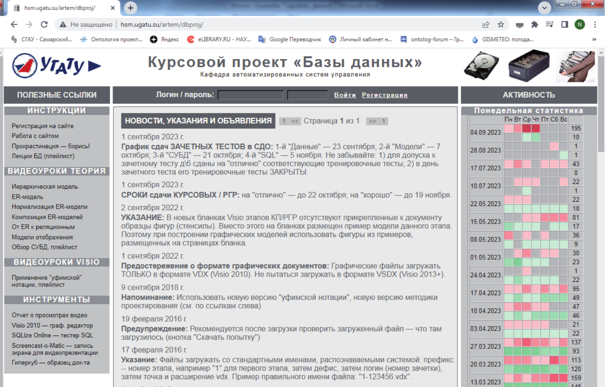Click the login input field
Viewport: 605px width, 387px height.
pos(251,95)
